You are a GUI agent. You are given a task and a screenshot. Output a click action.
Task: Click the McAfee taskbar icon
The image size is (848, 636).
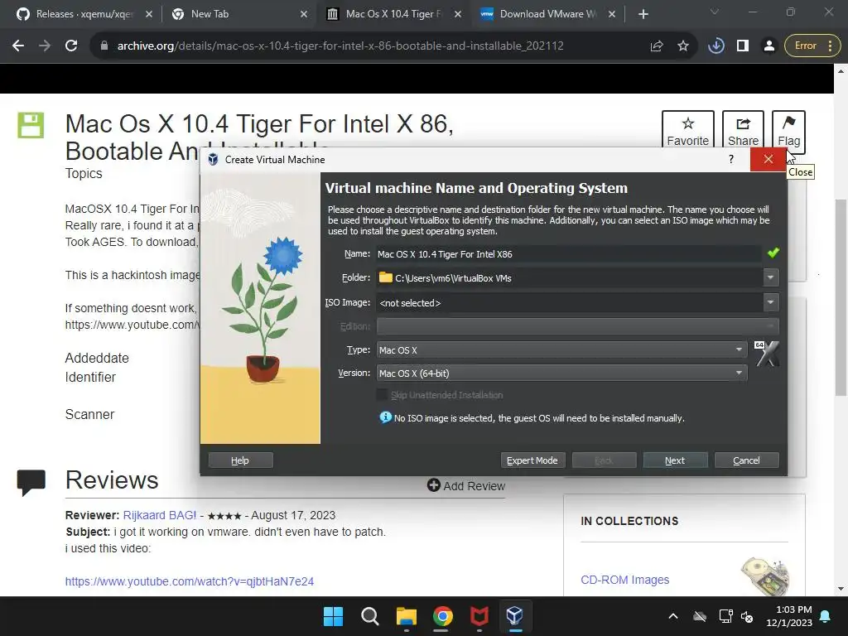point(479,616)
